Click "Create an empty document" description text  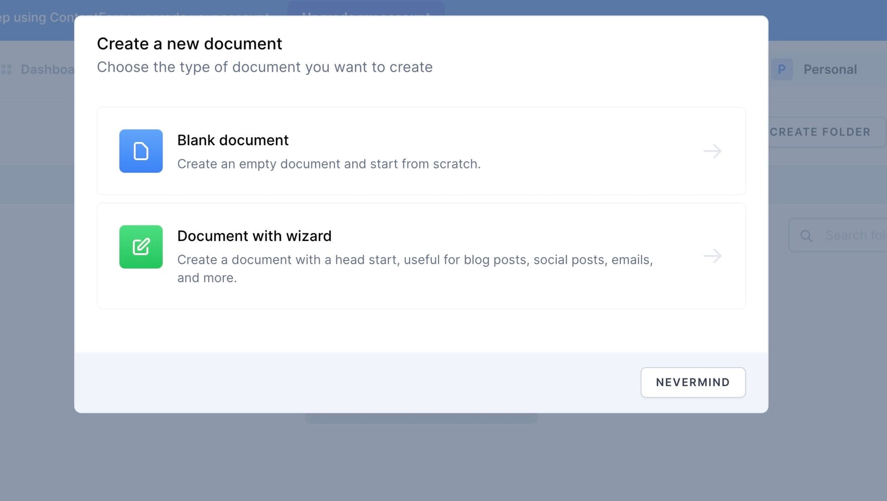point(329,164)
